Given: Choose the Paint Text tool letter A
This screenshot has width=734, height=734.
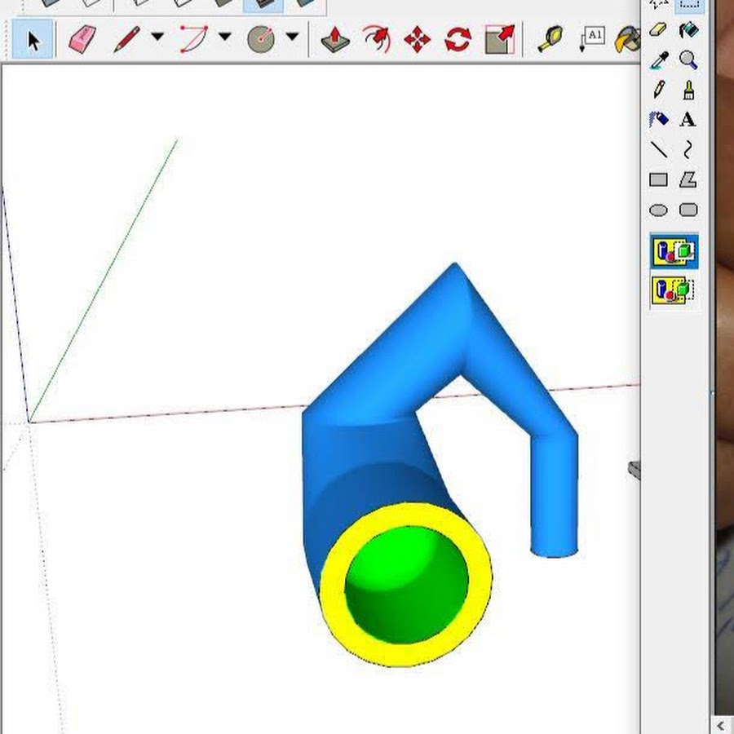Looking at the screenshot, I should (x=688, y=120).
